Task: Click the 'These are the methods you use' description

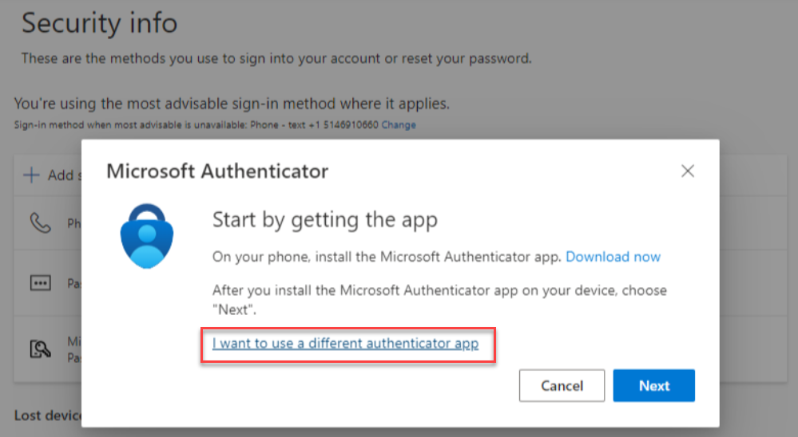Action: pyautogui.click(x=276, y=58)
